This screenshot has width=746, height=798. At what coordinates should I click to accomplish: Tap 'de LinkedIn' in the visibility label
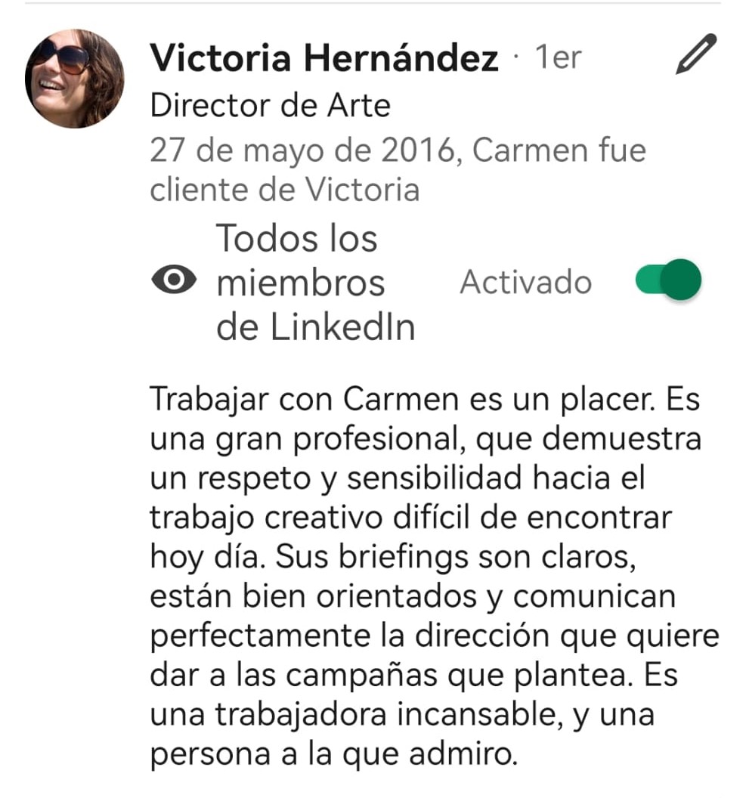pos(315,326)
